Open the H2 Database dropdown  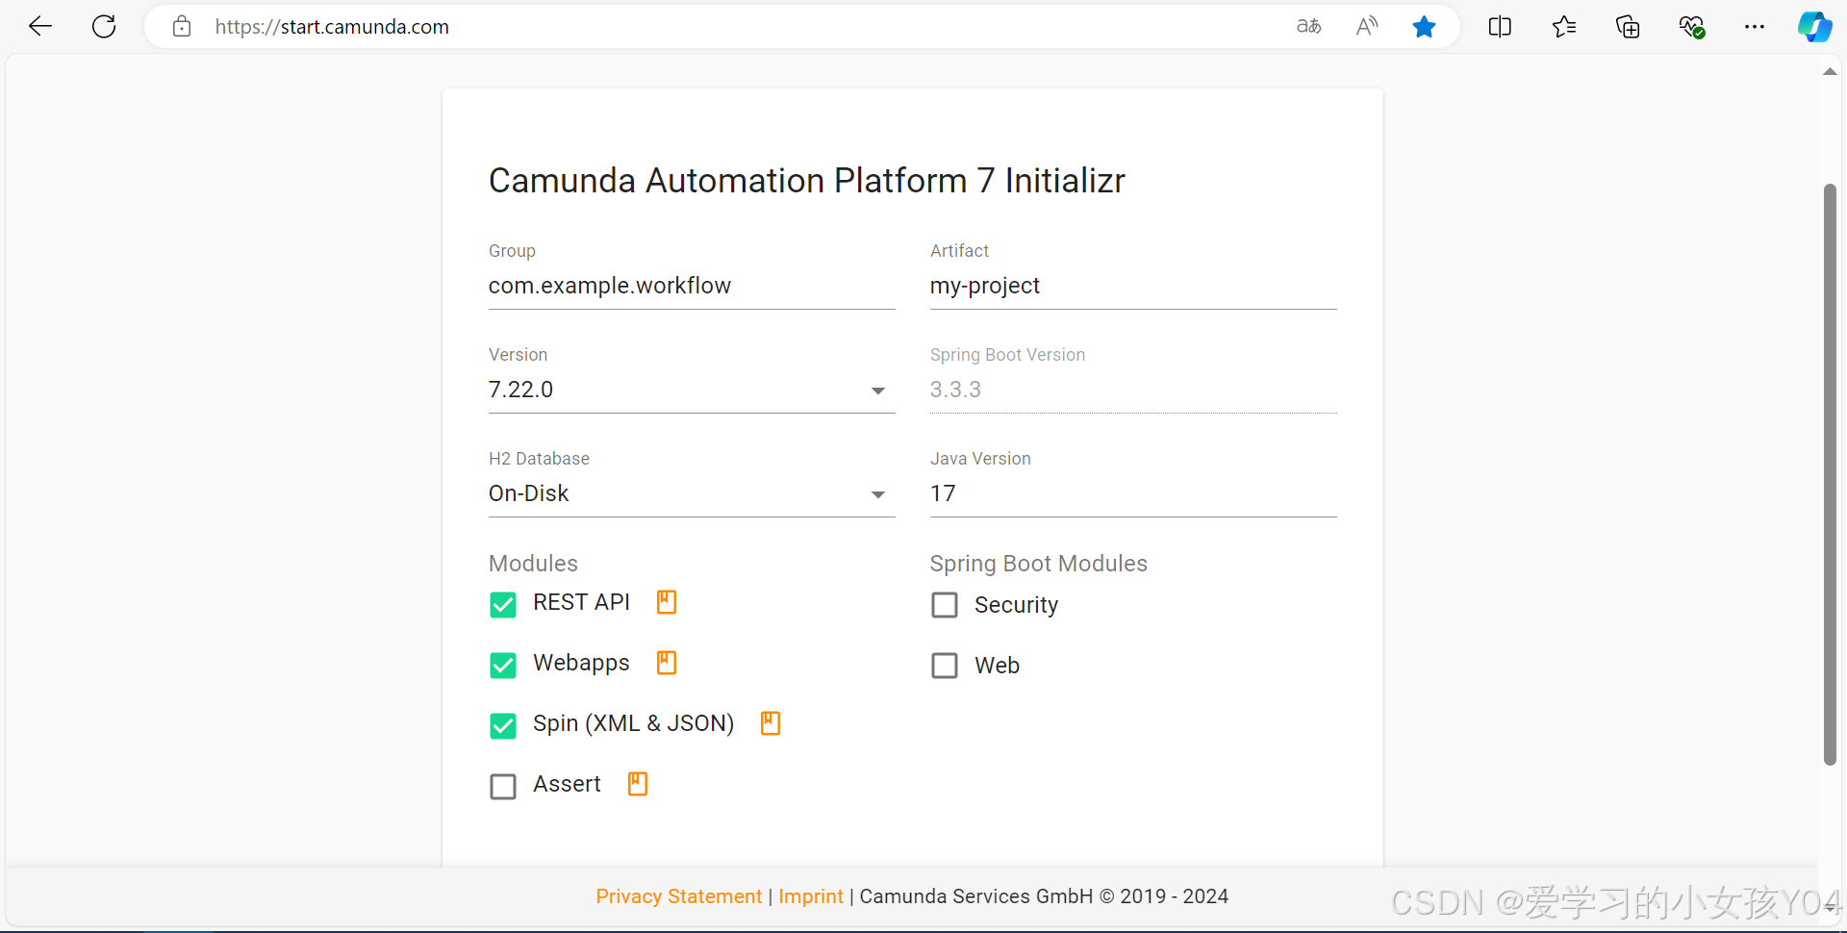tap(877, 494)
